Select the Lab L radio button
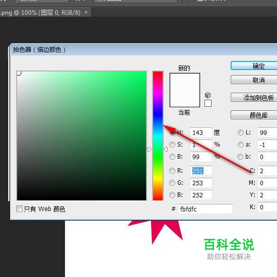This screenshot has width=277, height=277. [x=240, y=132]
